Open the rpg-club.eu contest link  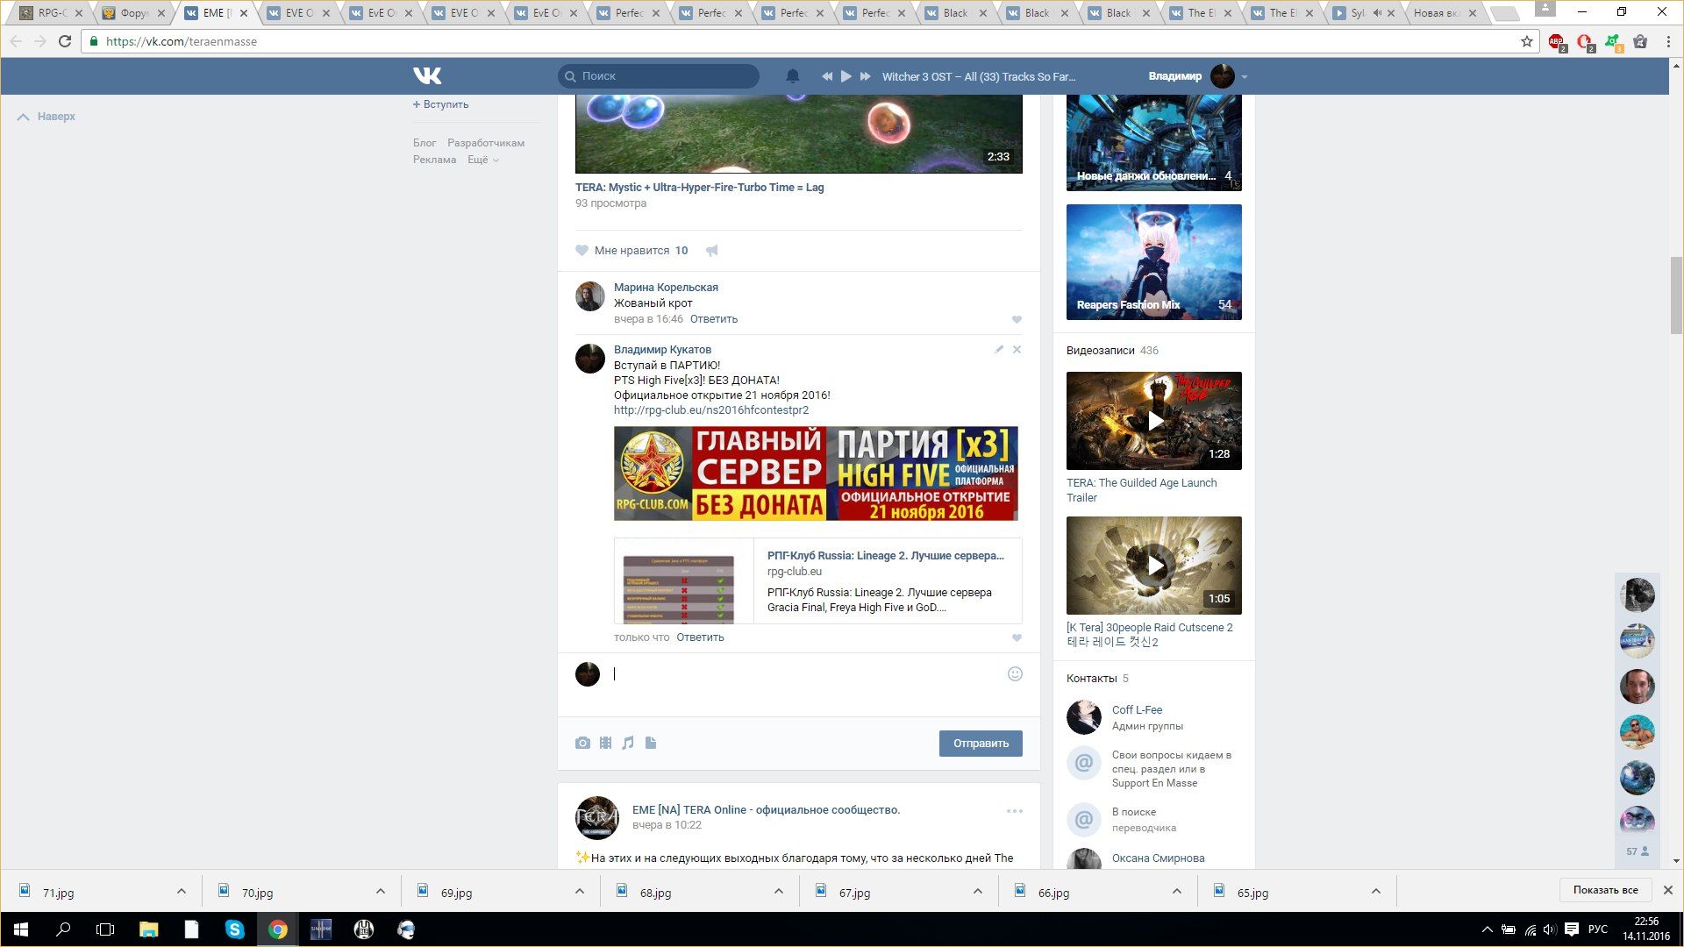[710, 409]
